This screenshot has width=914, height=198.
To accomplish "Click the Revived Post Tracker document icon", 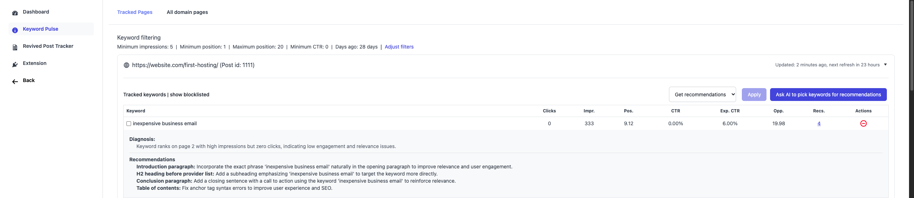I will 15,47.
